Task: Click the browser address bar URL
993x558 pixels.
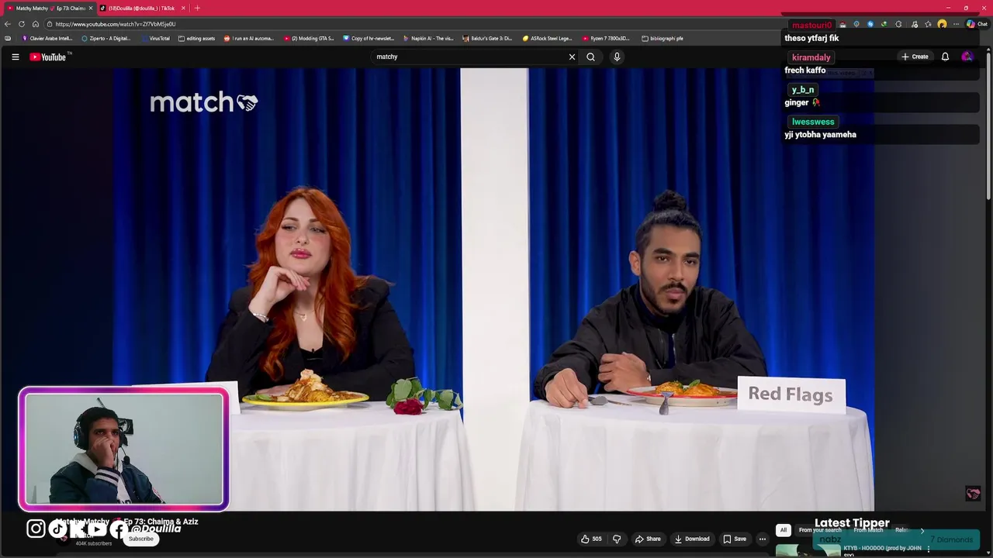Action: click(116, 24)
